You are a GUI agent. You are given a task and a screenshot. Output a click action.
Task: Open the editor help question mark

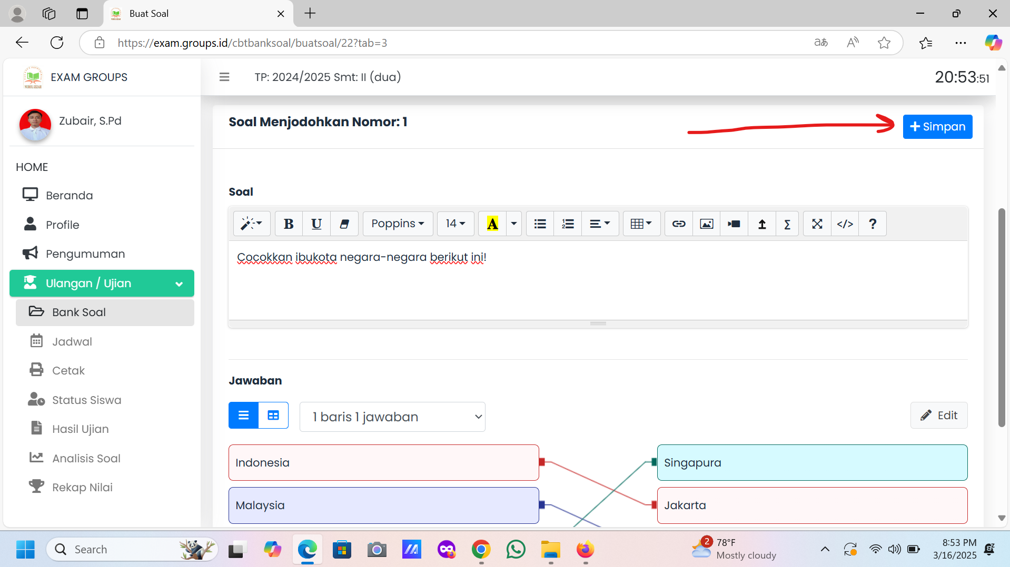click(873, 224)
